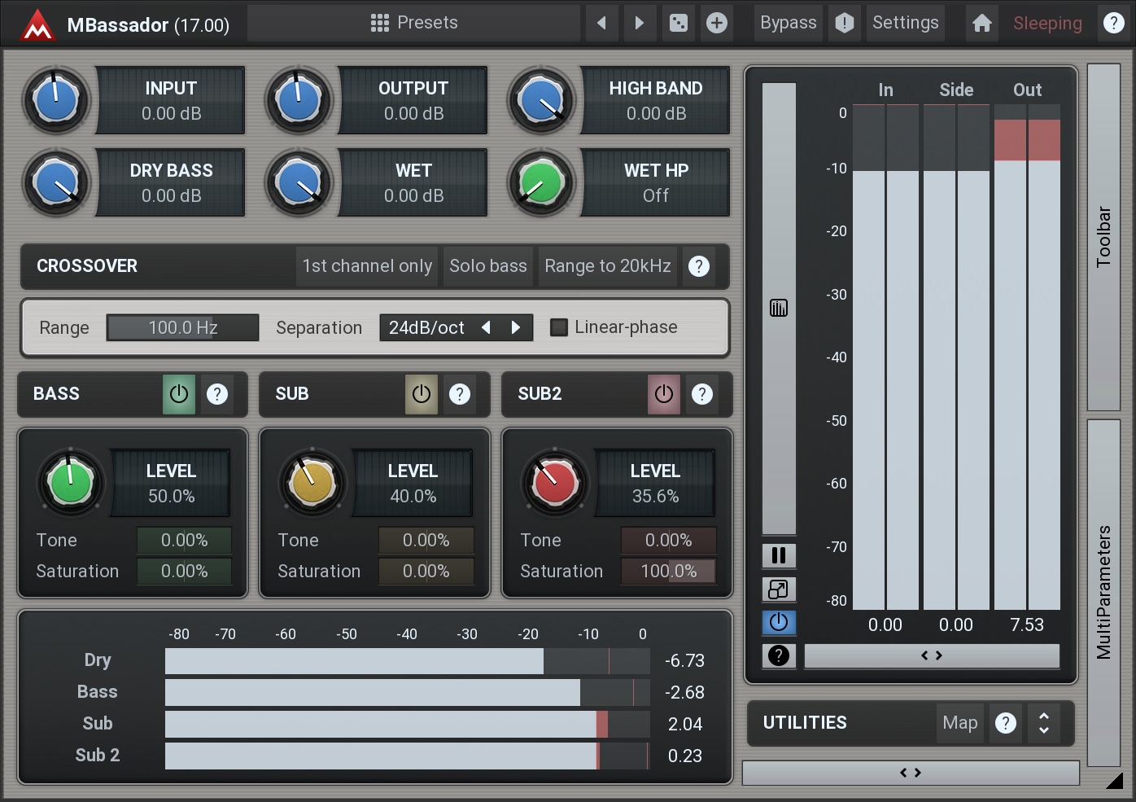
Task: Open the Separation 24dB/oct dropdown
Action: coord(427,327)
